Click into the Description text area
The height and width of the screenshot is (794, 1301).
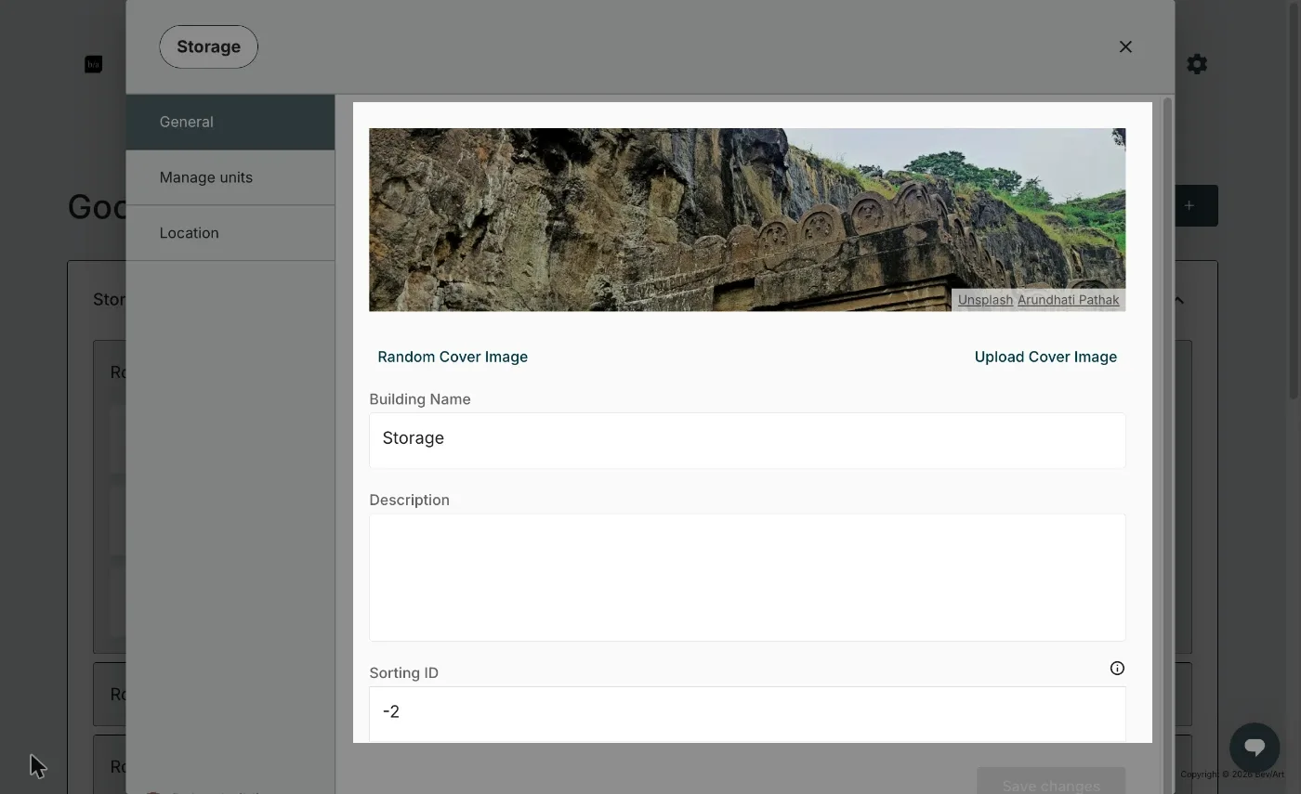(747, 578)
